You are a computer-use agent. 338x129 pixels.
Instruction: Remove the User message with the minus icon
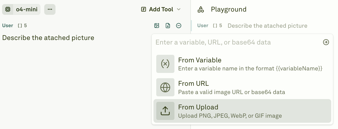179,25
